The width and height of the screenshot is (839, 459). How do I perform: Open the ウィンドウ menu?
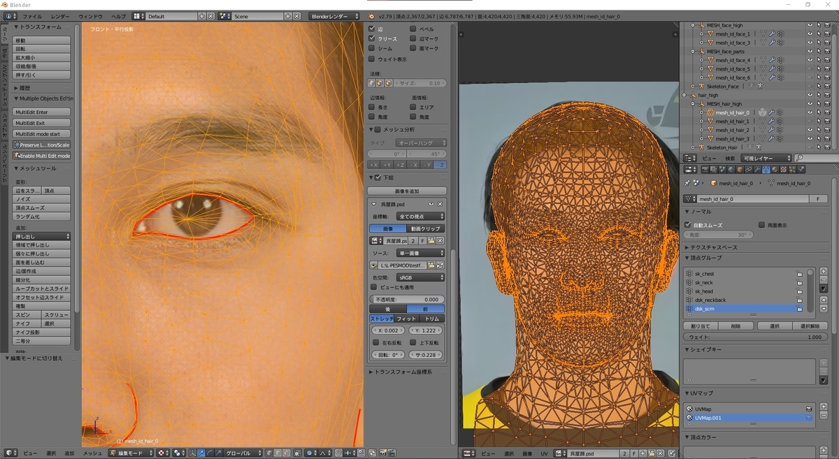(x=90, y=15)
